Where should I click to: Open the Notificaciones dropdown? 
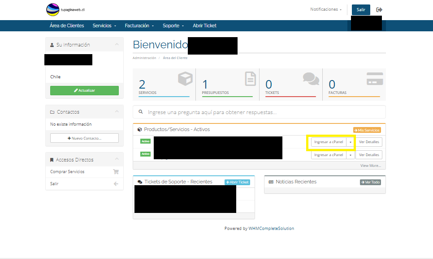[x=326, y=9]
